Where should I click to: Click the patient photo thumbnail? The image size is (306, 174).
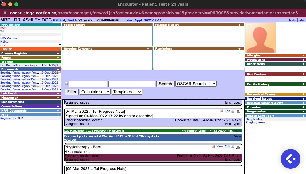coord(261,38)
